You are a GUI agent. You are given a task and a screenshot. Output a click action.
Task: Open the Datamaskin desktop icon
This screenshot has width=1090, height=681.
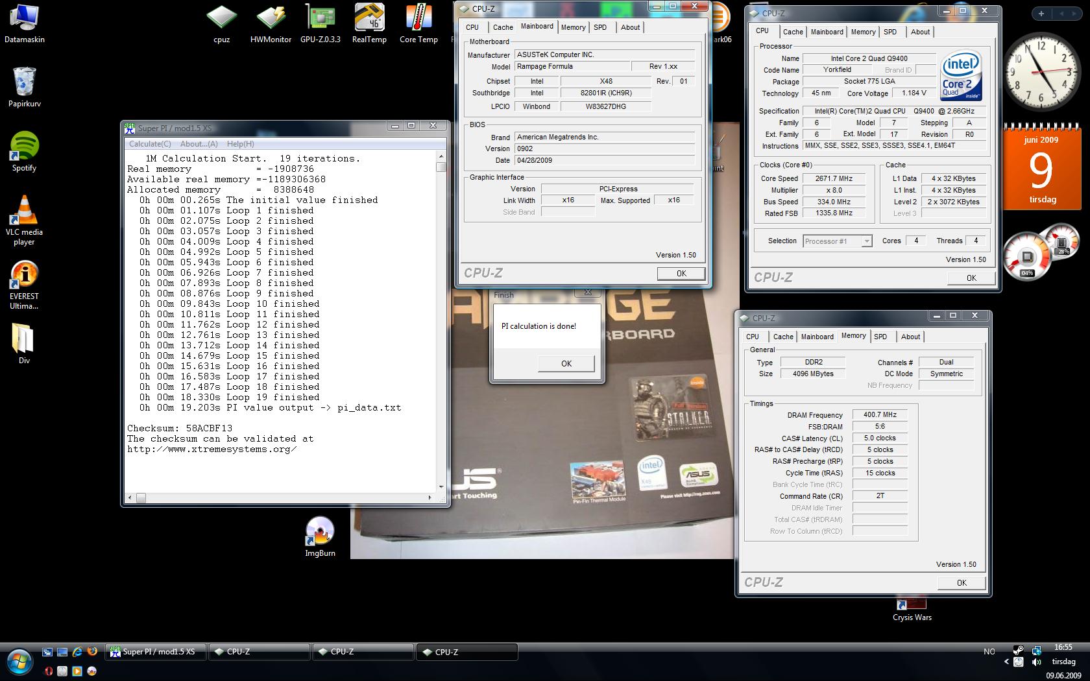pos(24,23)
